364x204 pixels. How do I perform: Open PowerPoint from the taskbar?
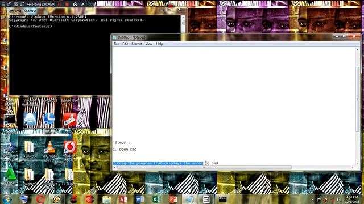[173, 199]
